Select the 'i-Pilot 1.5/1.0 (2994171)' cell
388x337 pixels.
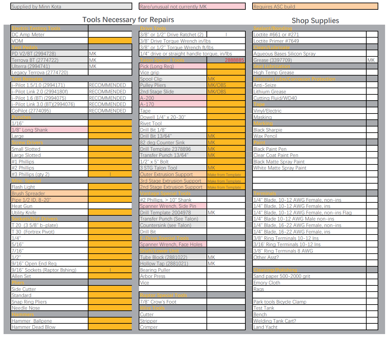[x=50, y=85]
